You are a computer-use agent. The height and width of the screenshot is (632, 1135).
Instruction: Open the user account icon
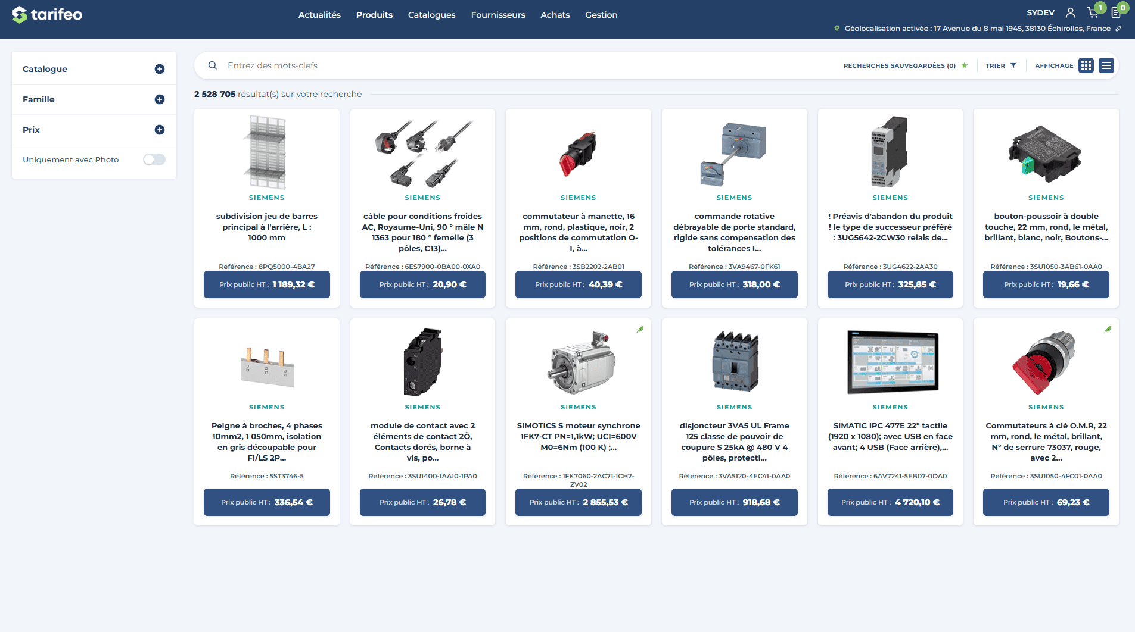coord(1071,12)
